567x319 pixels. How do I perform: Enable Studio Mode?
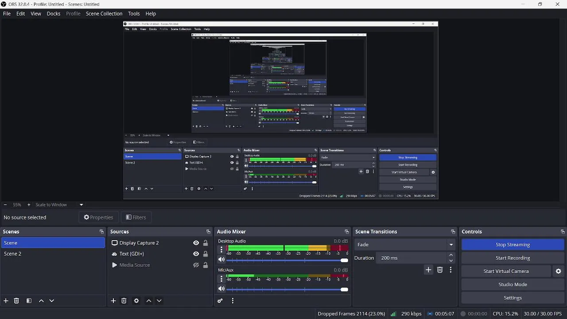513,284
